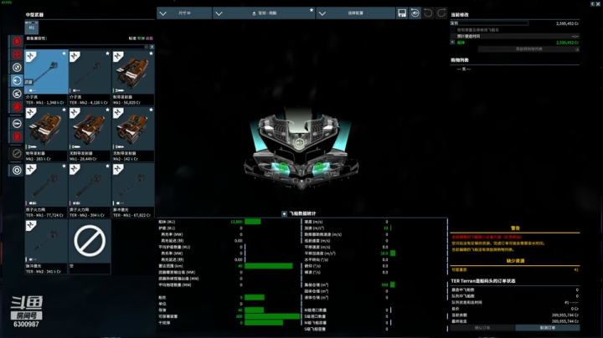Redo the change with the redo arrow
Image resolution: width=603 pixels, height=338 pixels.
point(441,13)
